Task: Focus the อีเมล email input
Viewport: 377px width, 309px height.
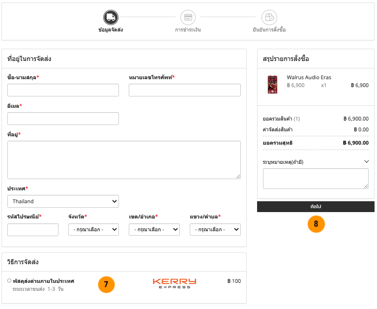Action: pos(63,119)
